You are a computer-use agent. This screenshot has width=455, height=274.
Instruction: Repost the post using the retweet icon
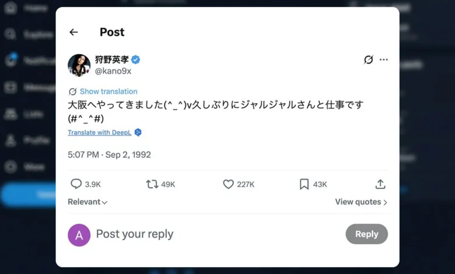[x=152, y=184]
